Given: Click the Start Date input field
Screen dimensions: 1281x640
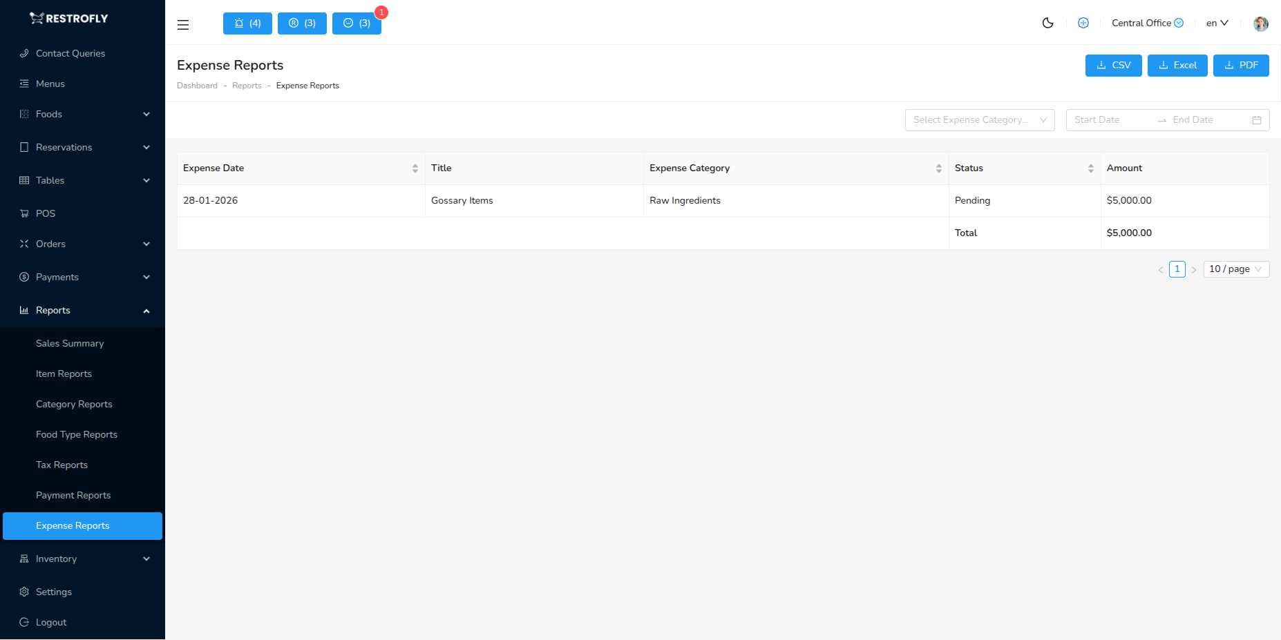Looking at the screenshot, I should click(1110, 120).
